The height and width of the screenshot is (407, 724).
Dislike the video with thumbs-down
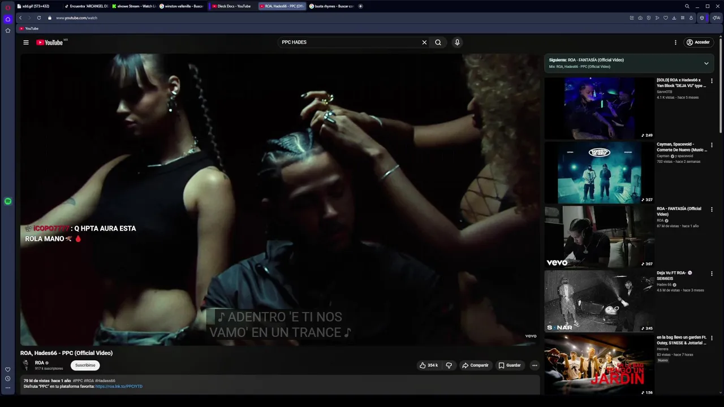point(449,365)
